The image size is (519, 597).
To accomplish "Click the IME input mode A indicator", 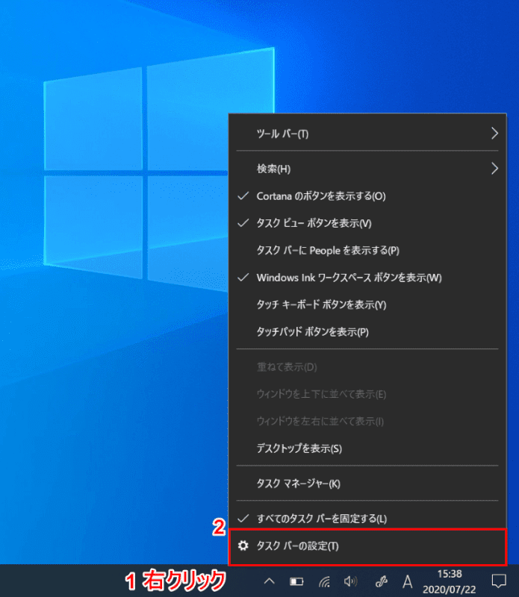I will 407,582.
